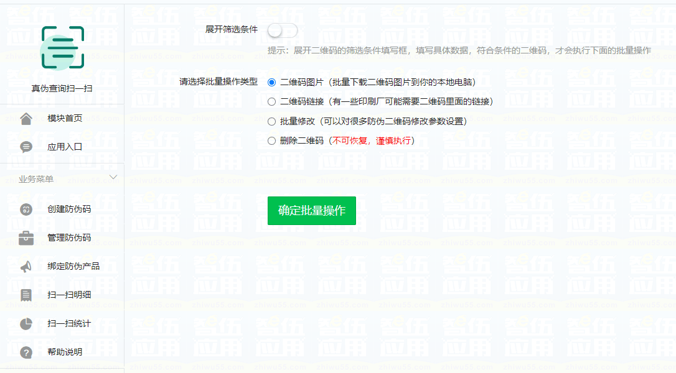
Task: Open the 应用入口 menu item
Action: click(x=65, y=147)
